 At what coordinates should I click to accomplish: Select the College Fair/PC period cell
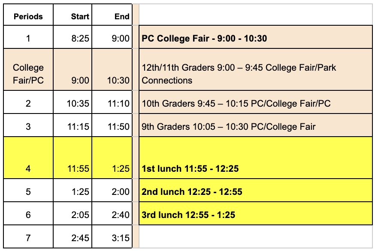pyautogui.click(x=28, y=69)
